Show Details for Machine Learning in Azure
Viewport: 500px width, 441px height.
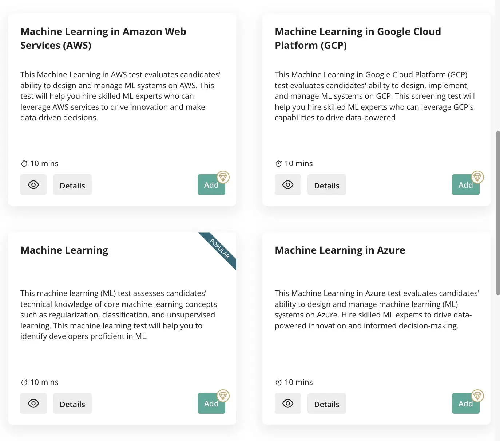point(326,404)
